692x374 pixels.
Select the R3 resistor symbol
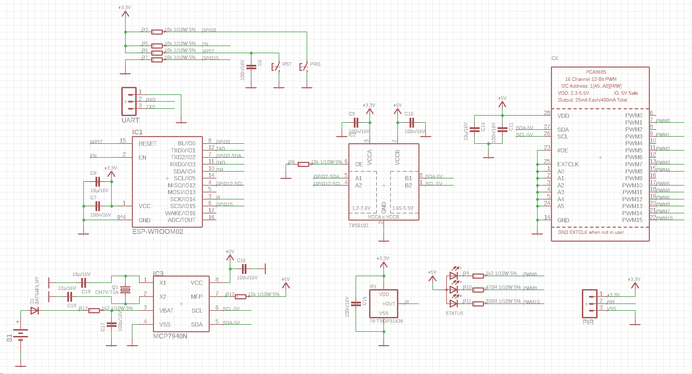coord(157,32)
